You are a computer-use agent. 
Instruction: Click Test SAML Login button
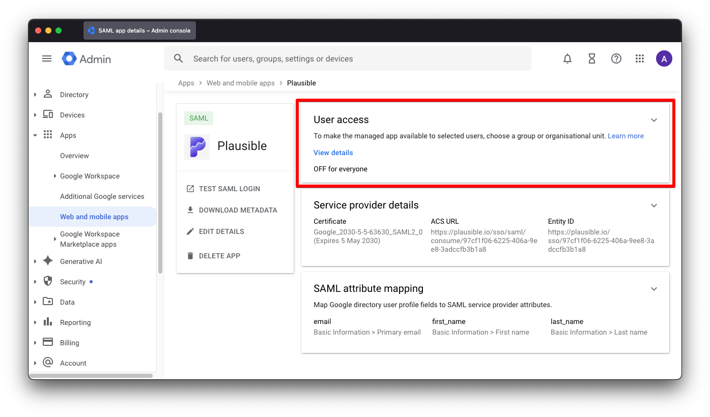tap(229, 189)
